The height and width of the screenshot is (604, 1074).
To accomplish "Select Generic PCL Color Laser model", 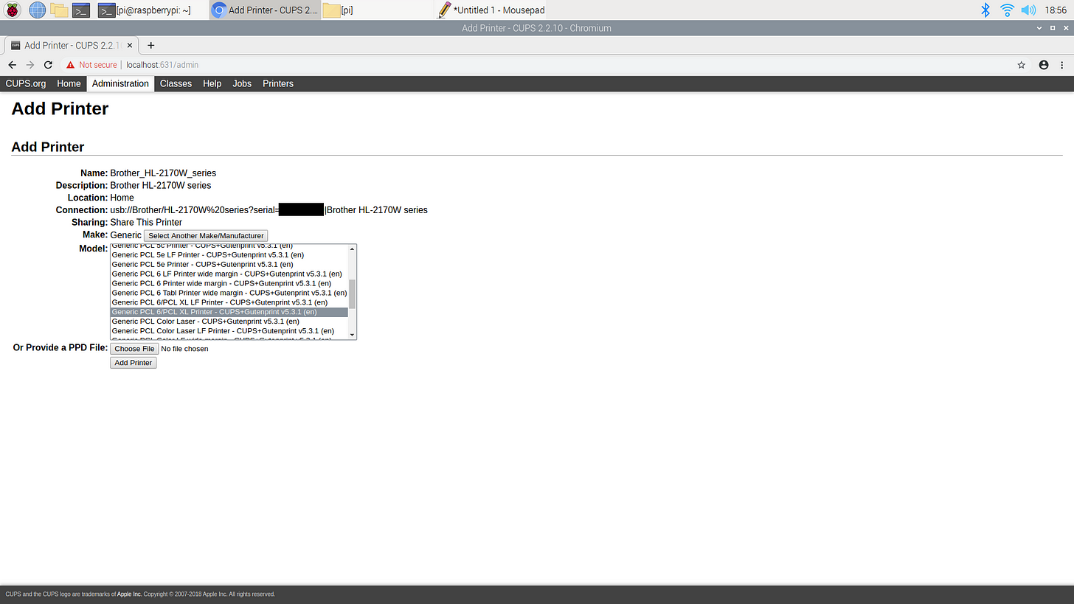I will coord(229,322).
